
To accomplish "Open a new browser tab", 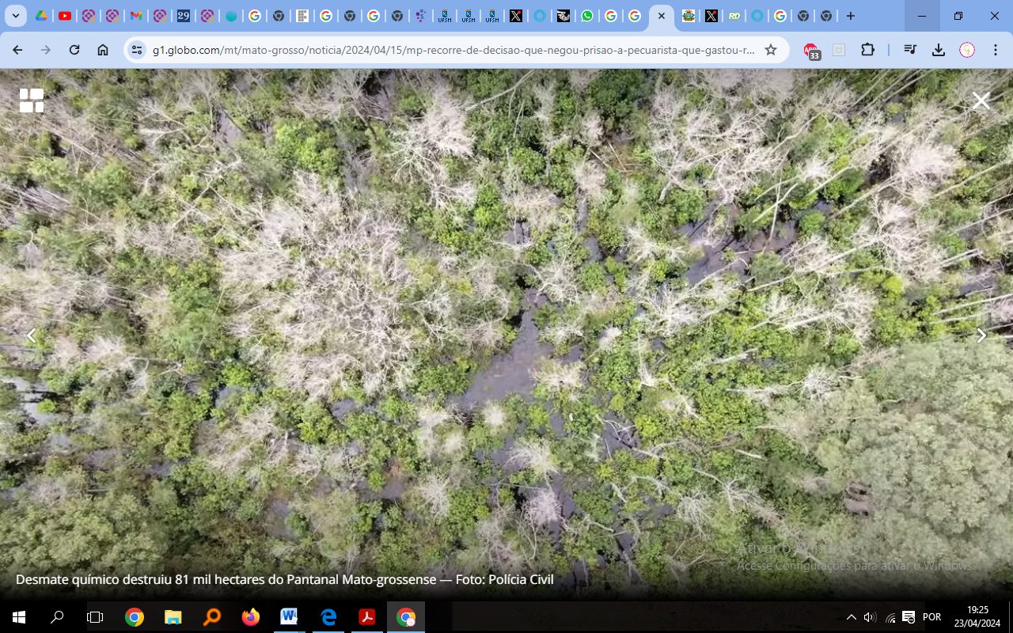I will (x=851, y=16).
